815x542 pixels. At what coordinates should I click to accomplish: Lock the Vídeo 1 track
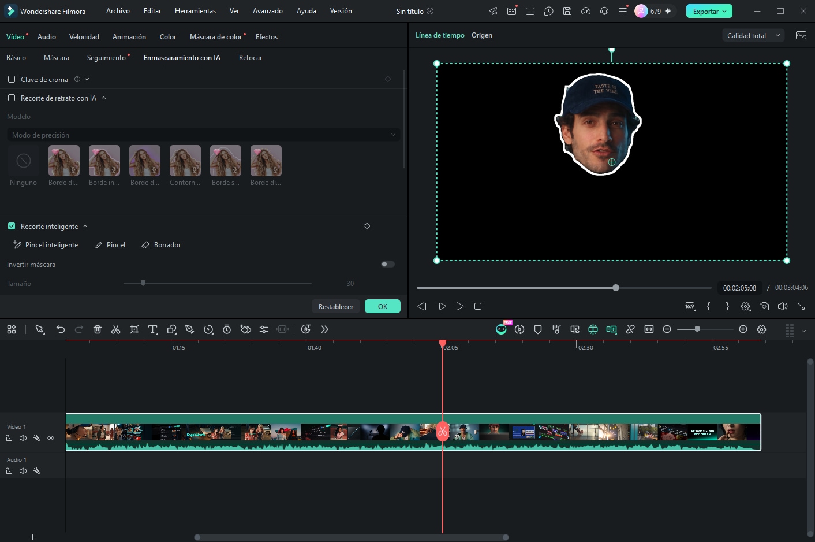click(x=9, y=438)
